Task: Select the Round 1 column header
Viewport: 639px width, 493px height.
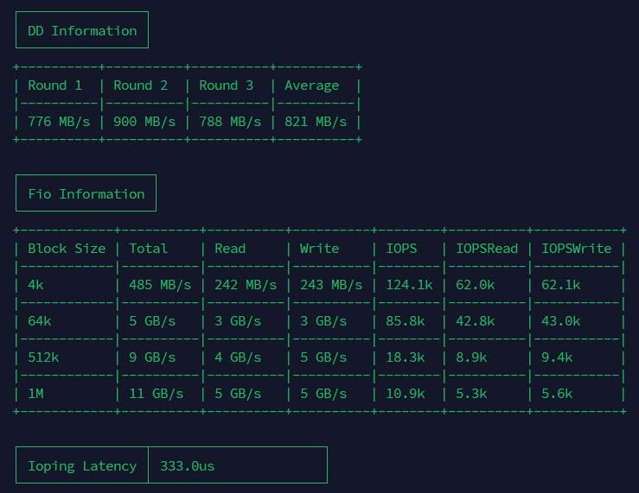Action: (55, 85)
